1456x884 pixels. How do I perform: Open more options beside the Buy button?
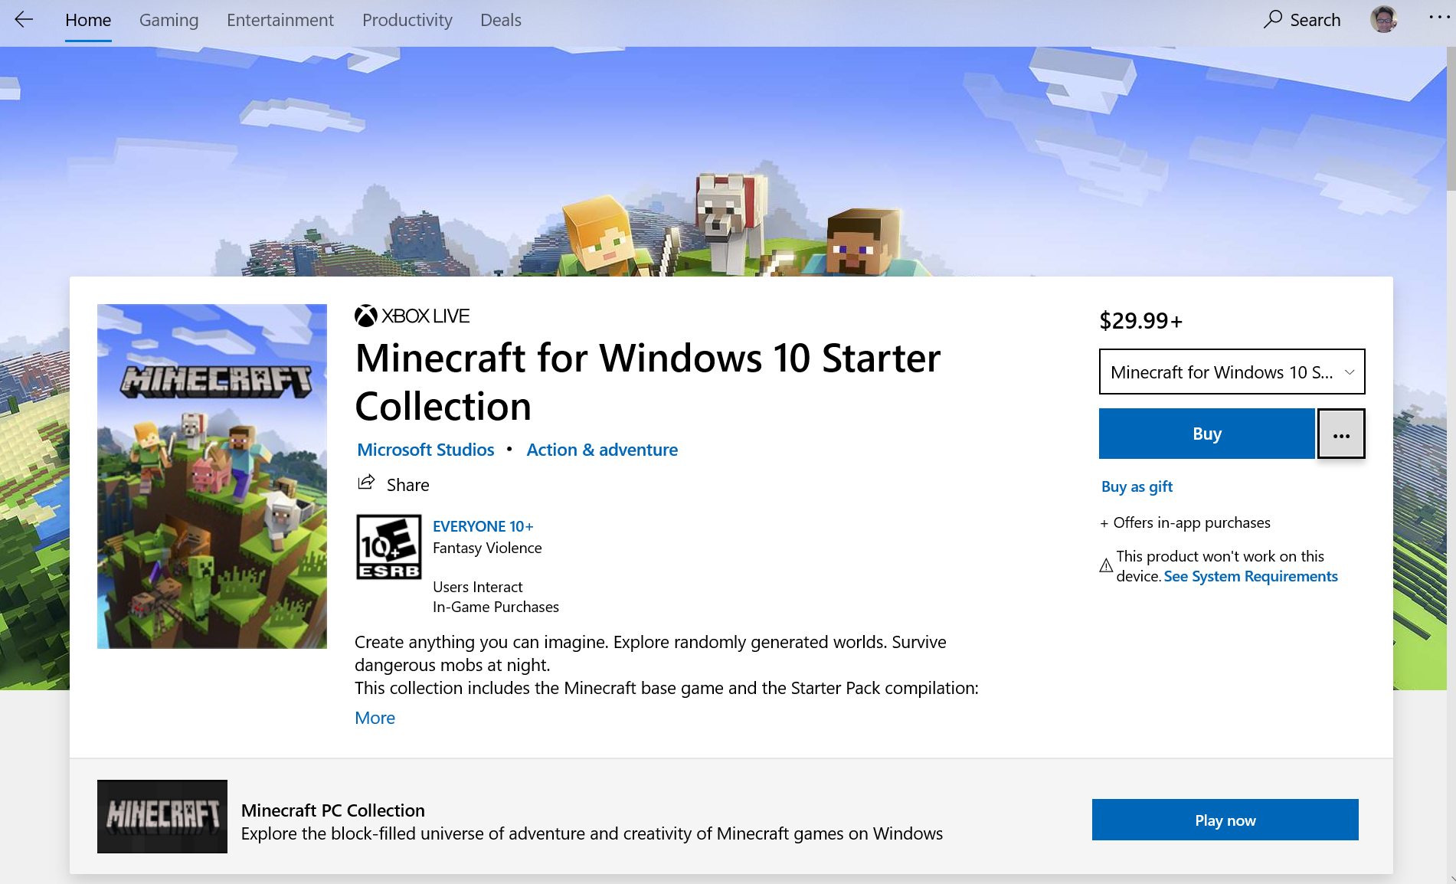coord(1341,434)
